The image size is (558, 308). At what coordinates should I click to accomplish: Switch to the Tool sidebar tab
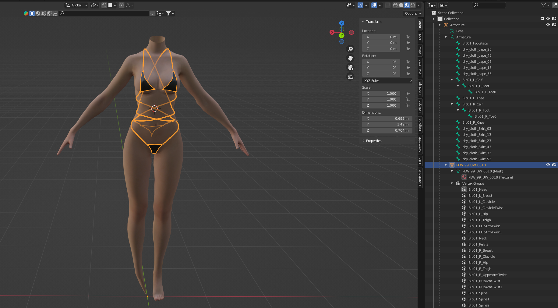[x=420, y=37]
